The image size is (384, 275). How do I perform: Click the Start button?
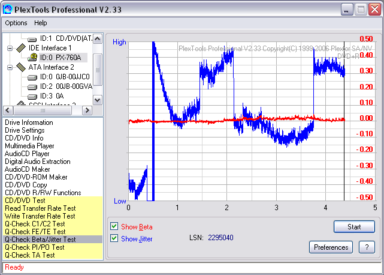(354, 226)
